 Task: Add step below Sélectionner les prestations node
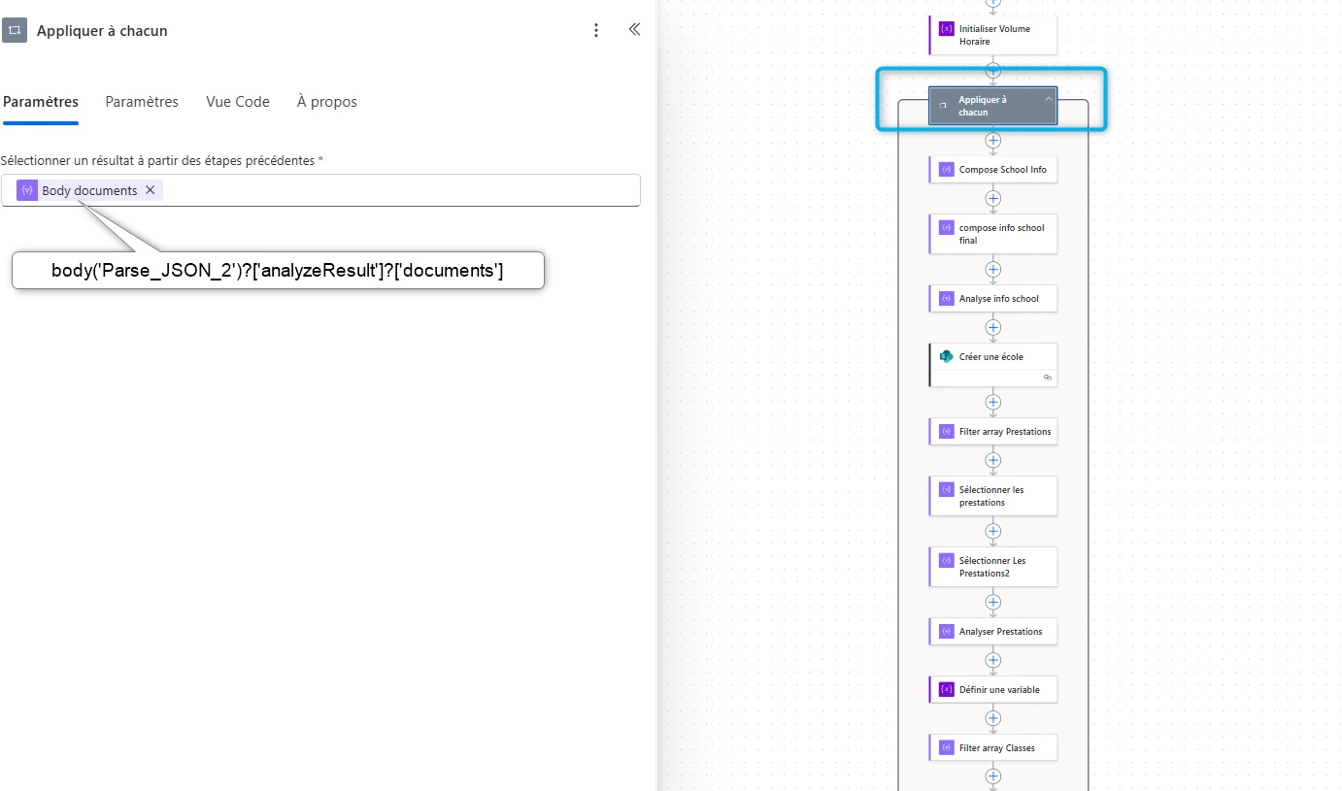[x=992, y=531]
